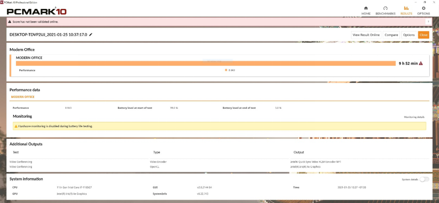Click red warning triangle next to 9 h 52 min
Image resolution: width=439 pixels, height=203 pixels.
[421, 64]
